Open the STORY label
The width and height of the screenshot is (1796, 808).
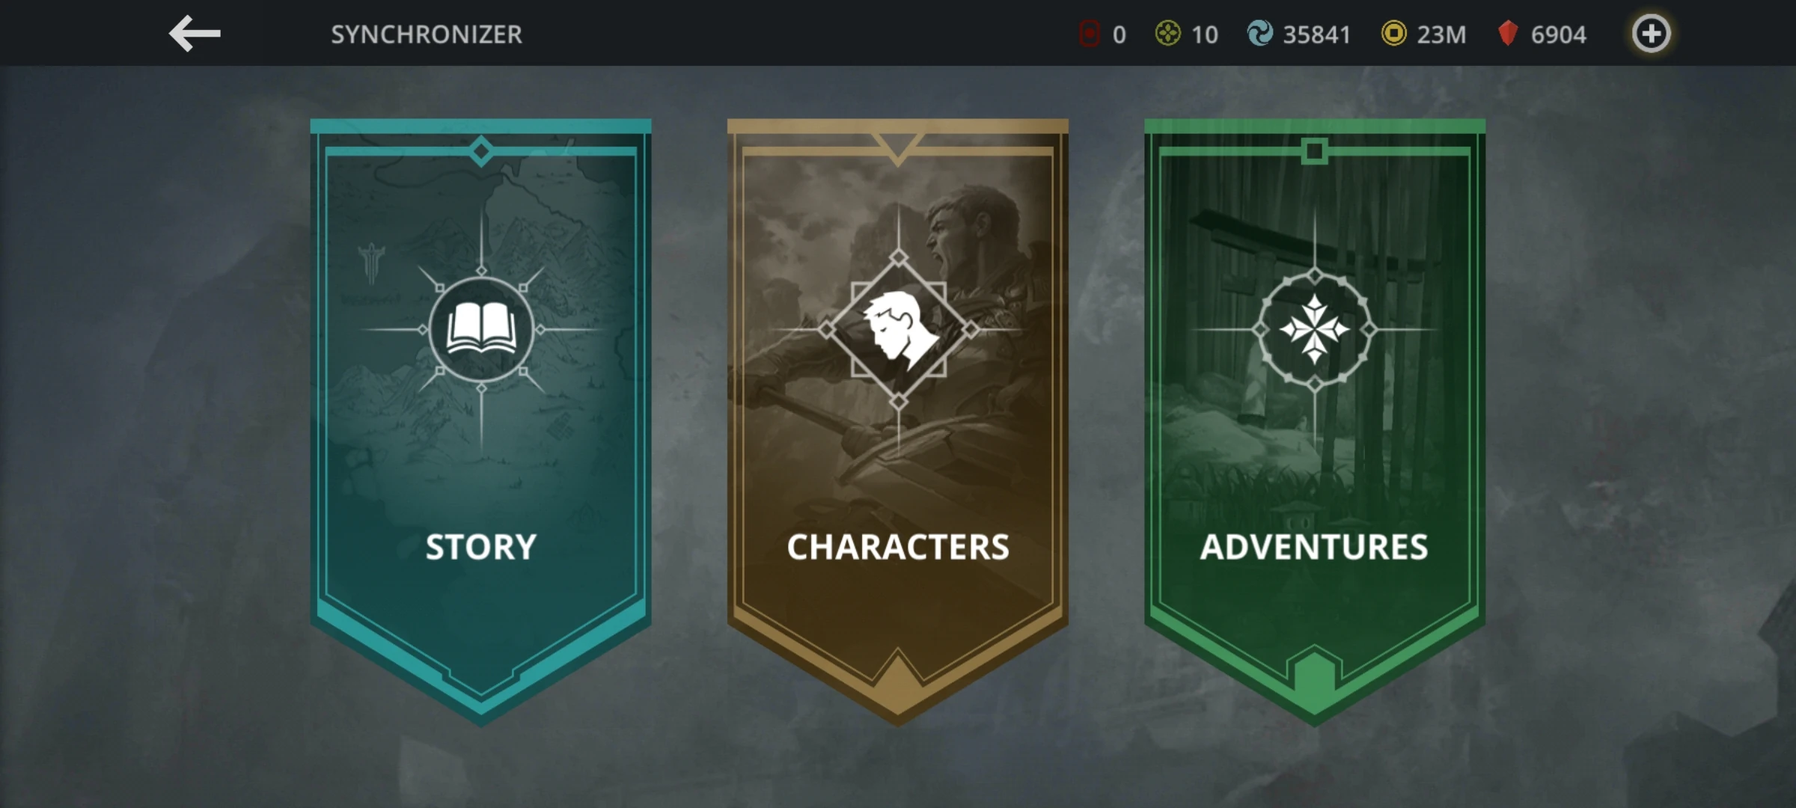[481, 547]
